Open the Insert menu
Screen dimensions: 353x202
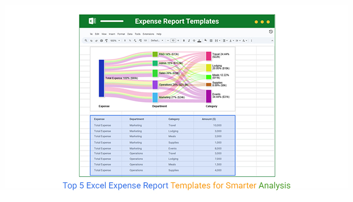pyautogui.click(x=112, y=34)
